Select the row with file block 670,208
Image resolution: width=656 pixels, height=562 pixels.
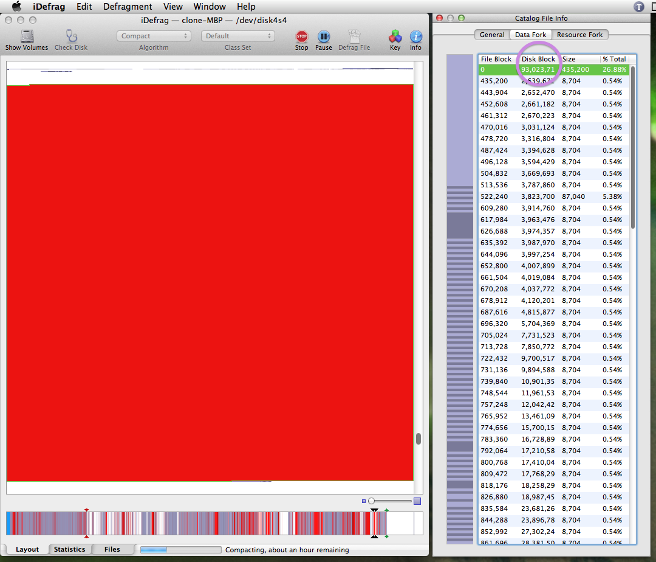[x=554, y=289]
